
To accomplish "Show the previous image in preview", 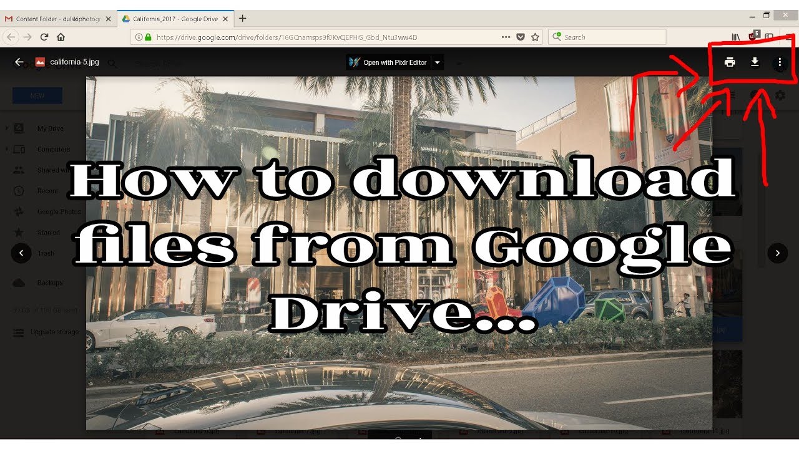I will tap(21, 253).
